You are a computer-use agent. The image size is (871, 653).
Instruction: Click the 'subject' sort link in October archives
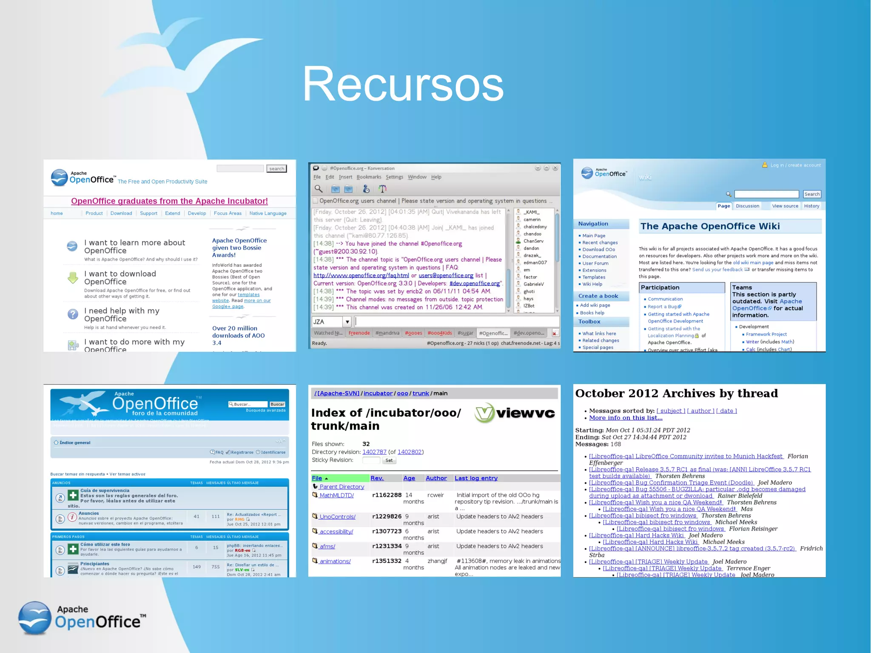click(x=671, y=411)
